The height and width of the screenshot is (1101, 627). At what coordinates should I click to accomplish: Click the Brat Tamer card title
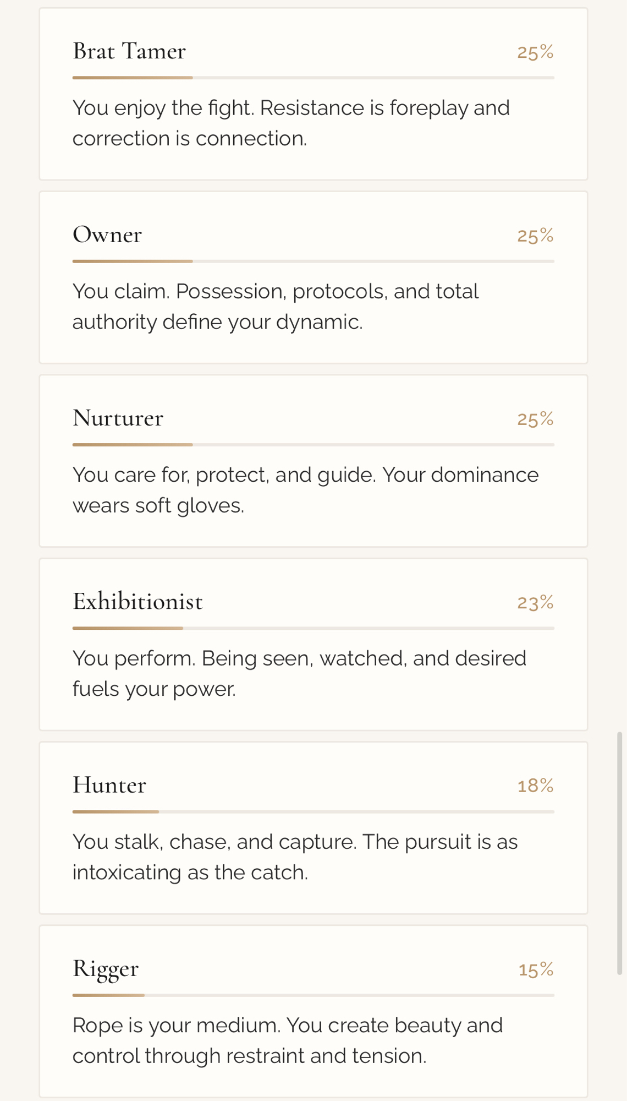[x=129, y=51]
